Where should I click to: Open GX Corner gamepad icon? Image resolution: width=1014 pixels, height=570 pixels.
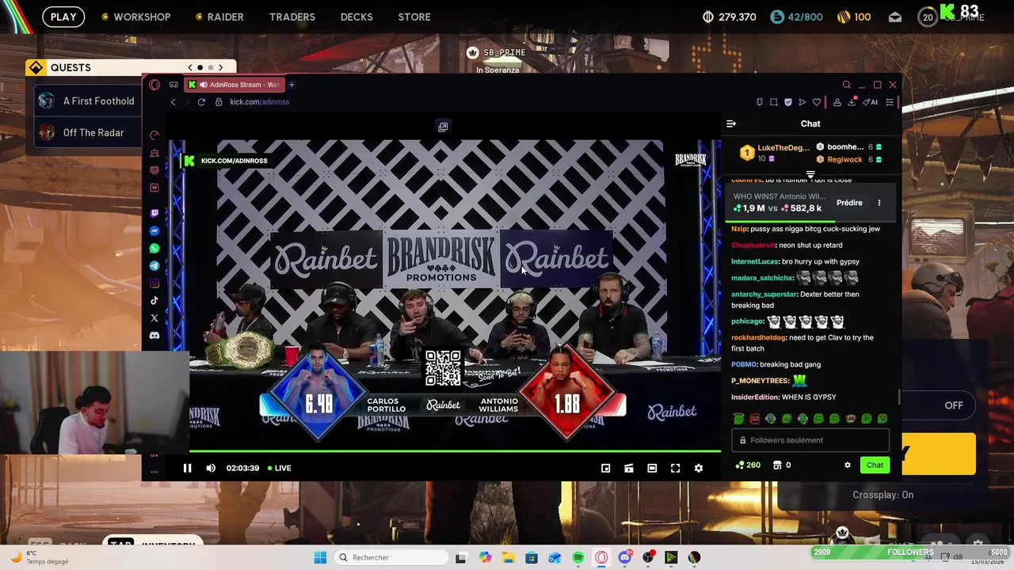point(173,85)
